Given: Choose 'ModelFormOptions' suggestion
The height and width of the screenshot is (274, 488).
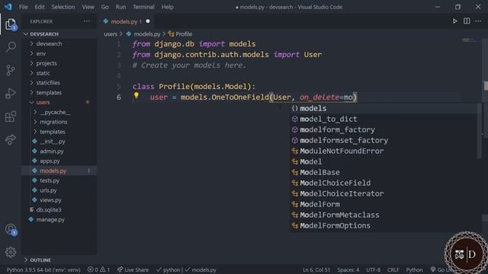Looking at the screenshot, I should (x=384, y=225).
